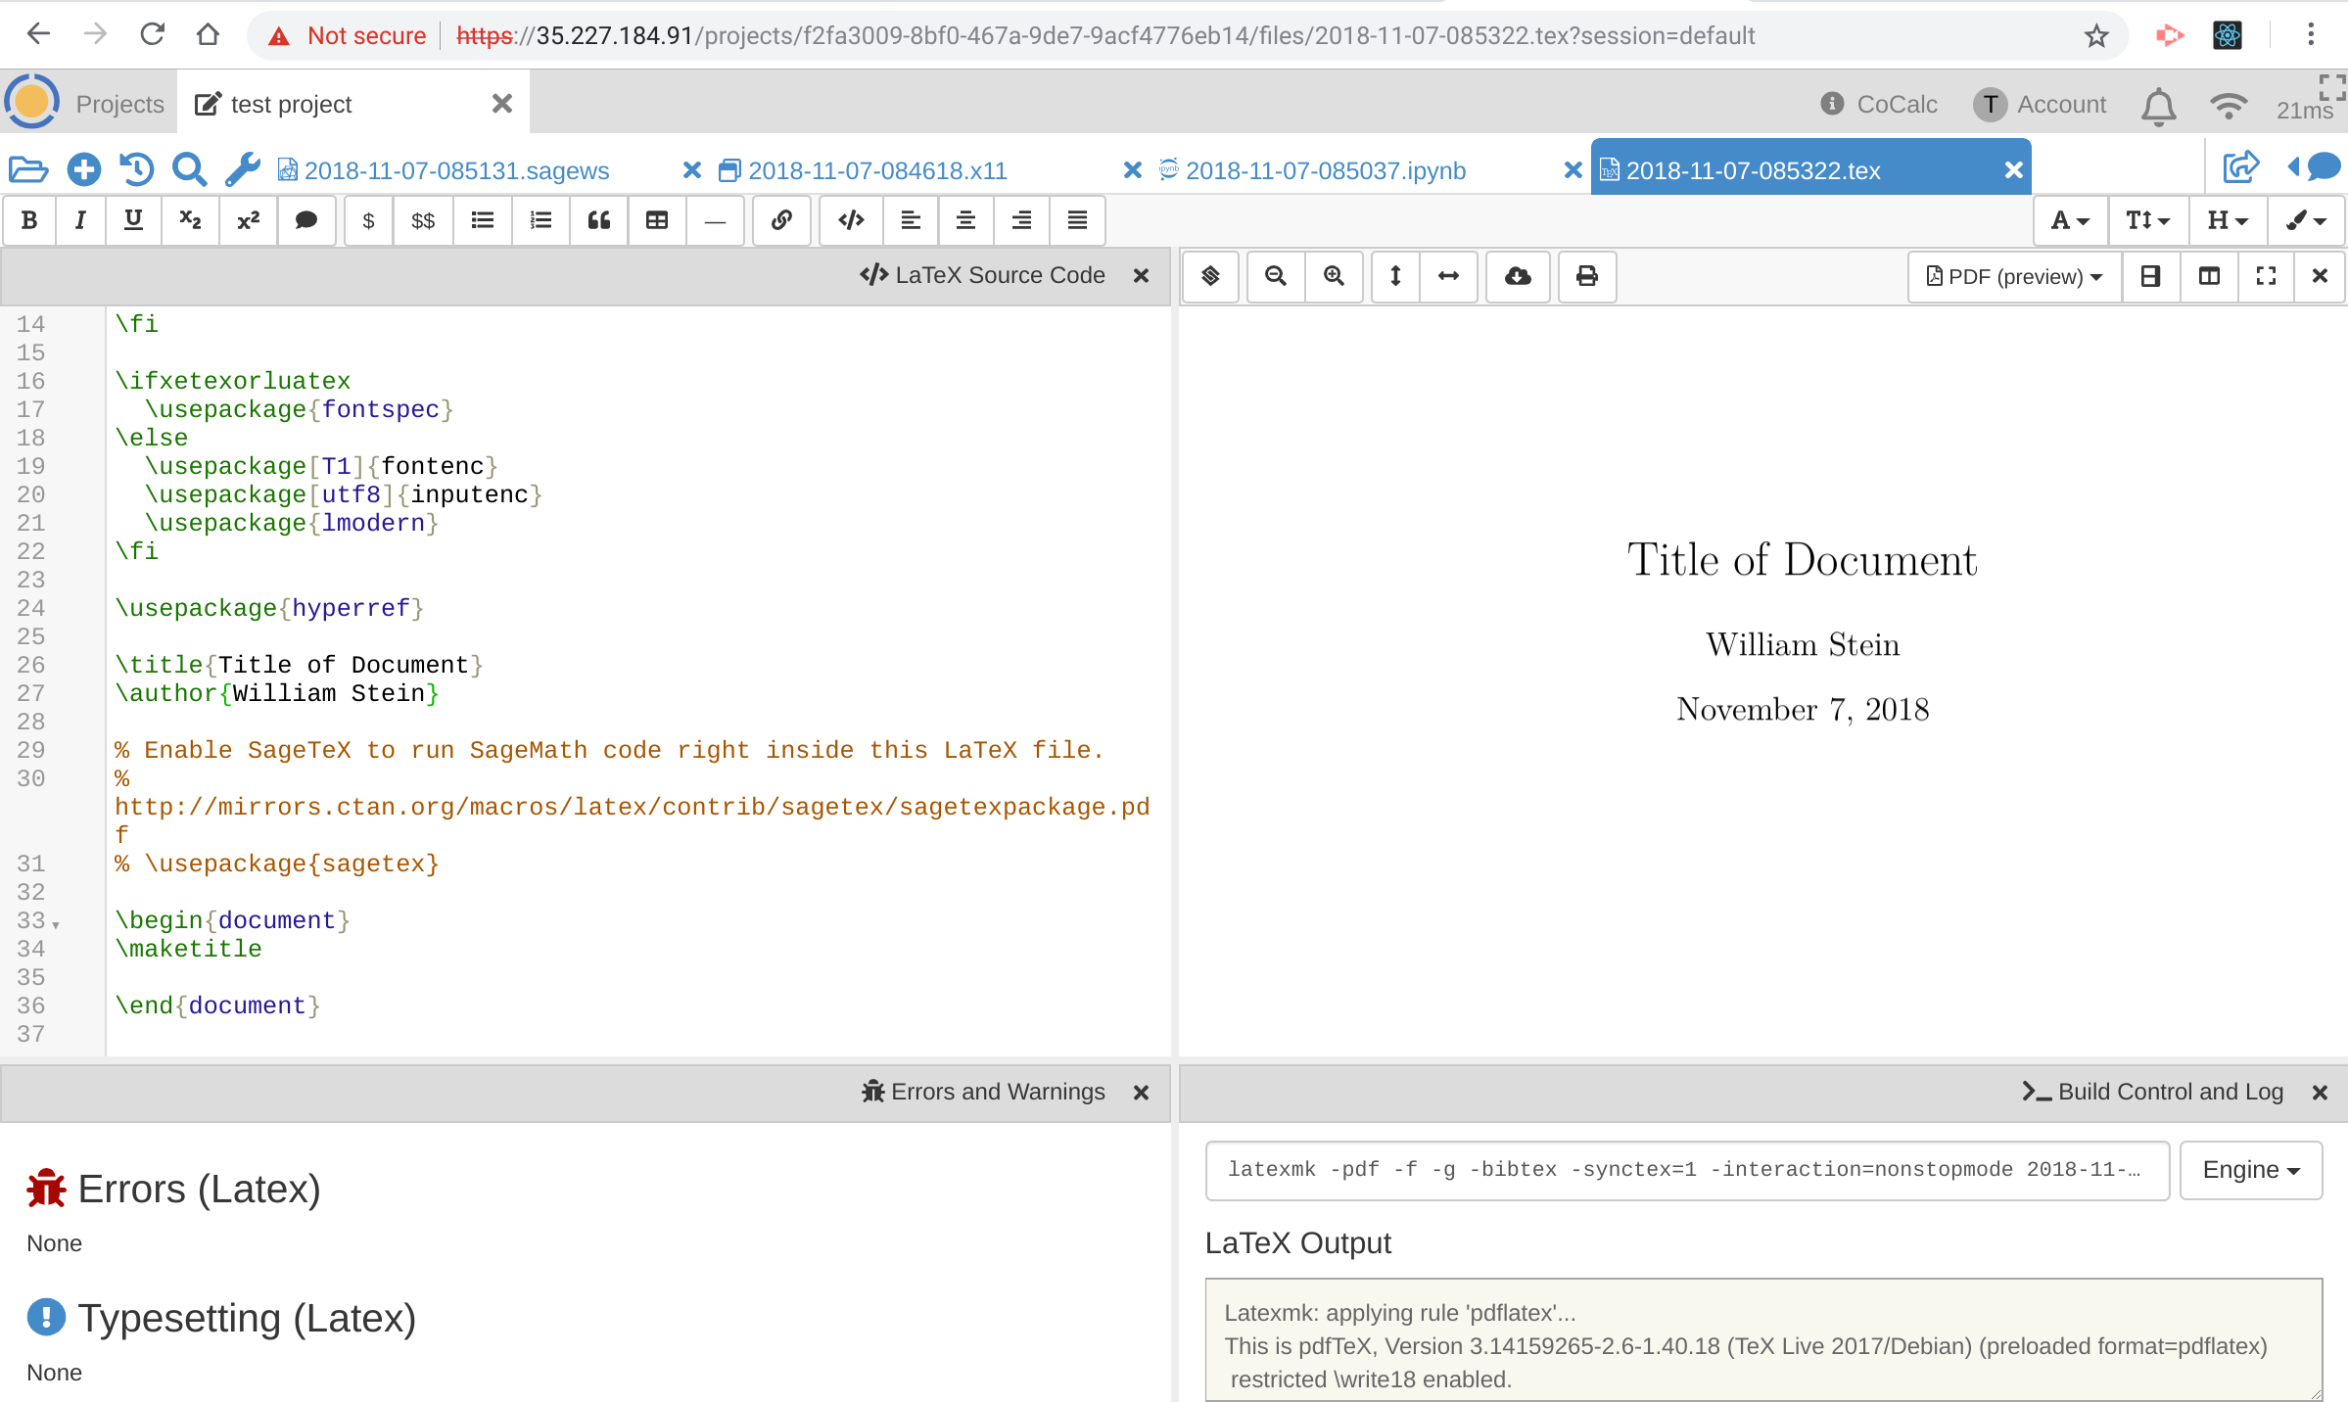Switch to the 2018-11-07-085131.sagews tab
Image resolution: width=2348 pixels, height=1402 pixels.
456,170
